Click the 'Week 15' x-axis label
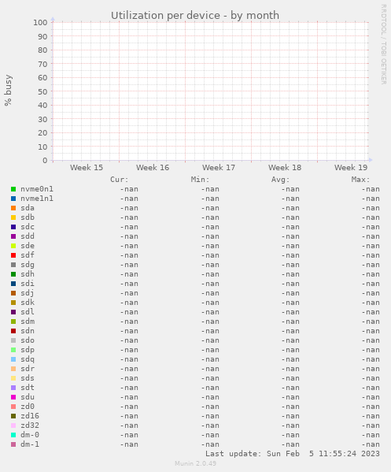391x472 pixels. pos(87,168)
